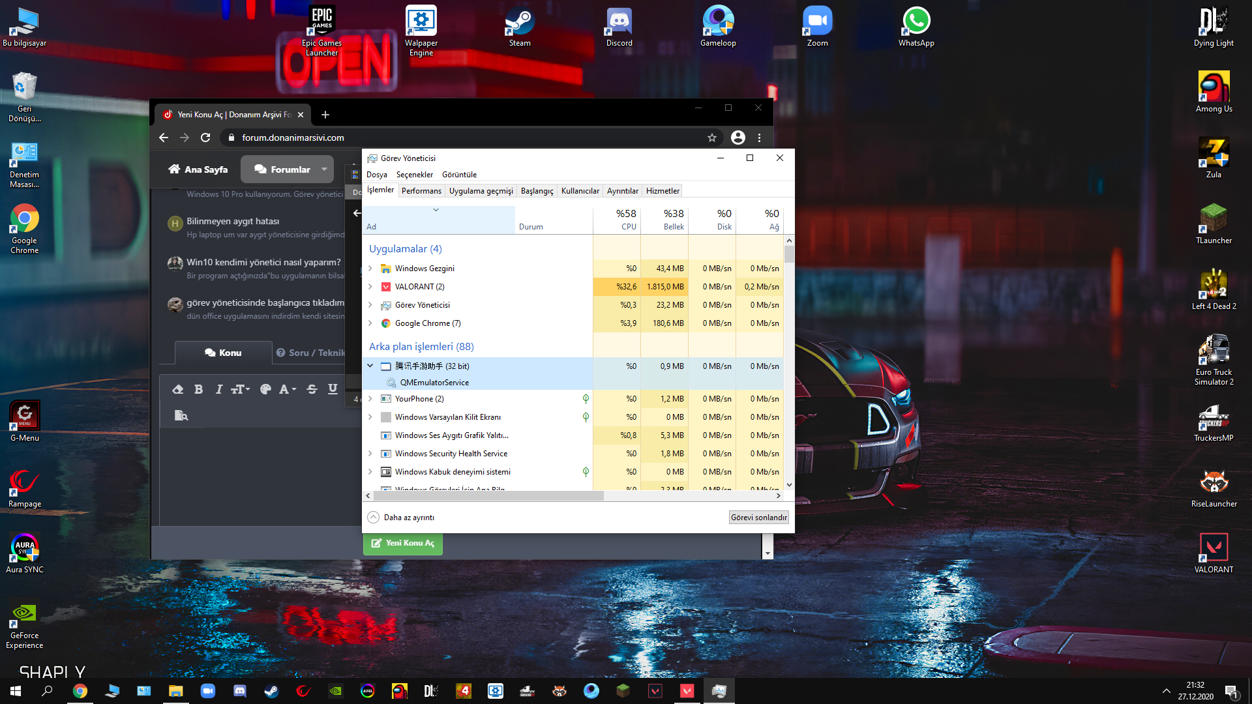Open Steam desktop shortcut
This screenshot has height=704, width=1252.
point(520,26)
